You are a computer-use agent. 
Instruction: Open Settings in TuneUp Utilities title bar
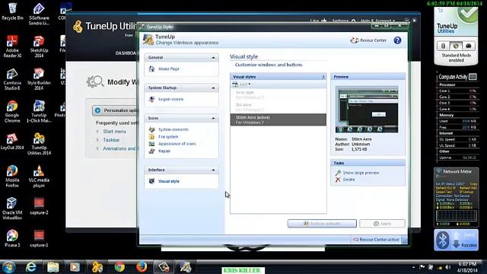pyautogui.click(x=343, y=21)
